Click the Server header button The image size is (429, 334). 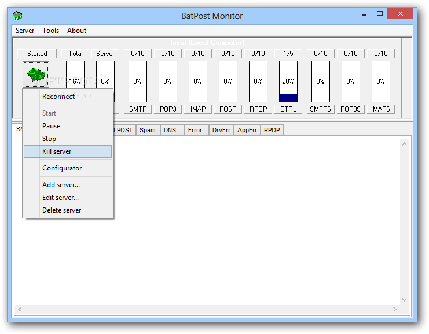coord(105,54)
